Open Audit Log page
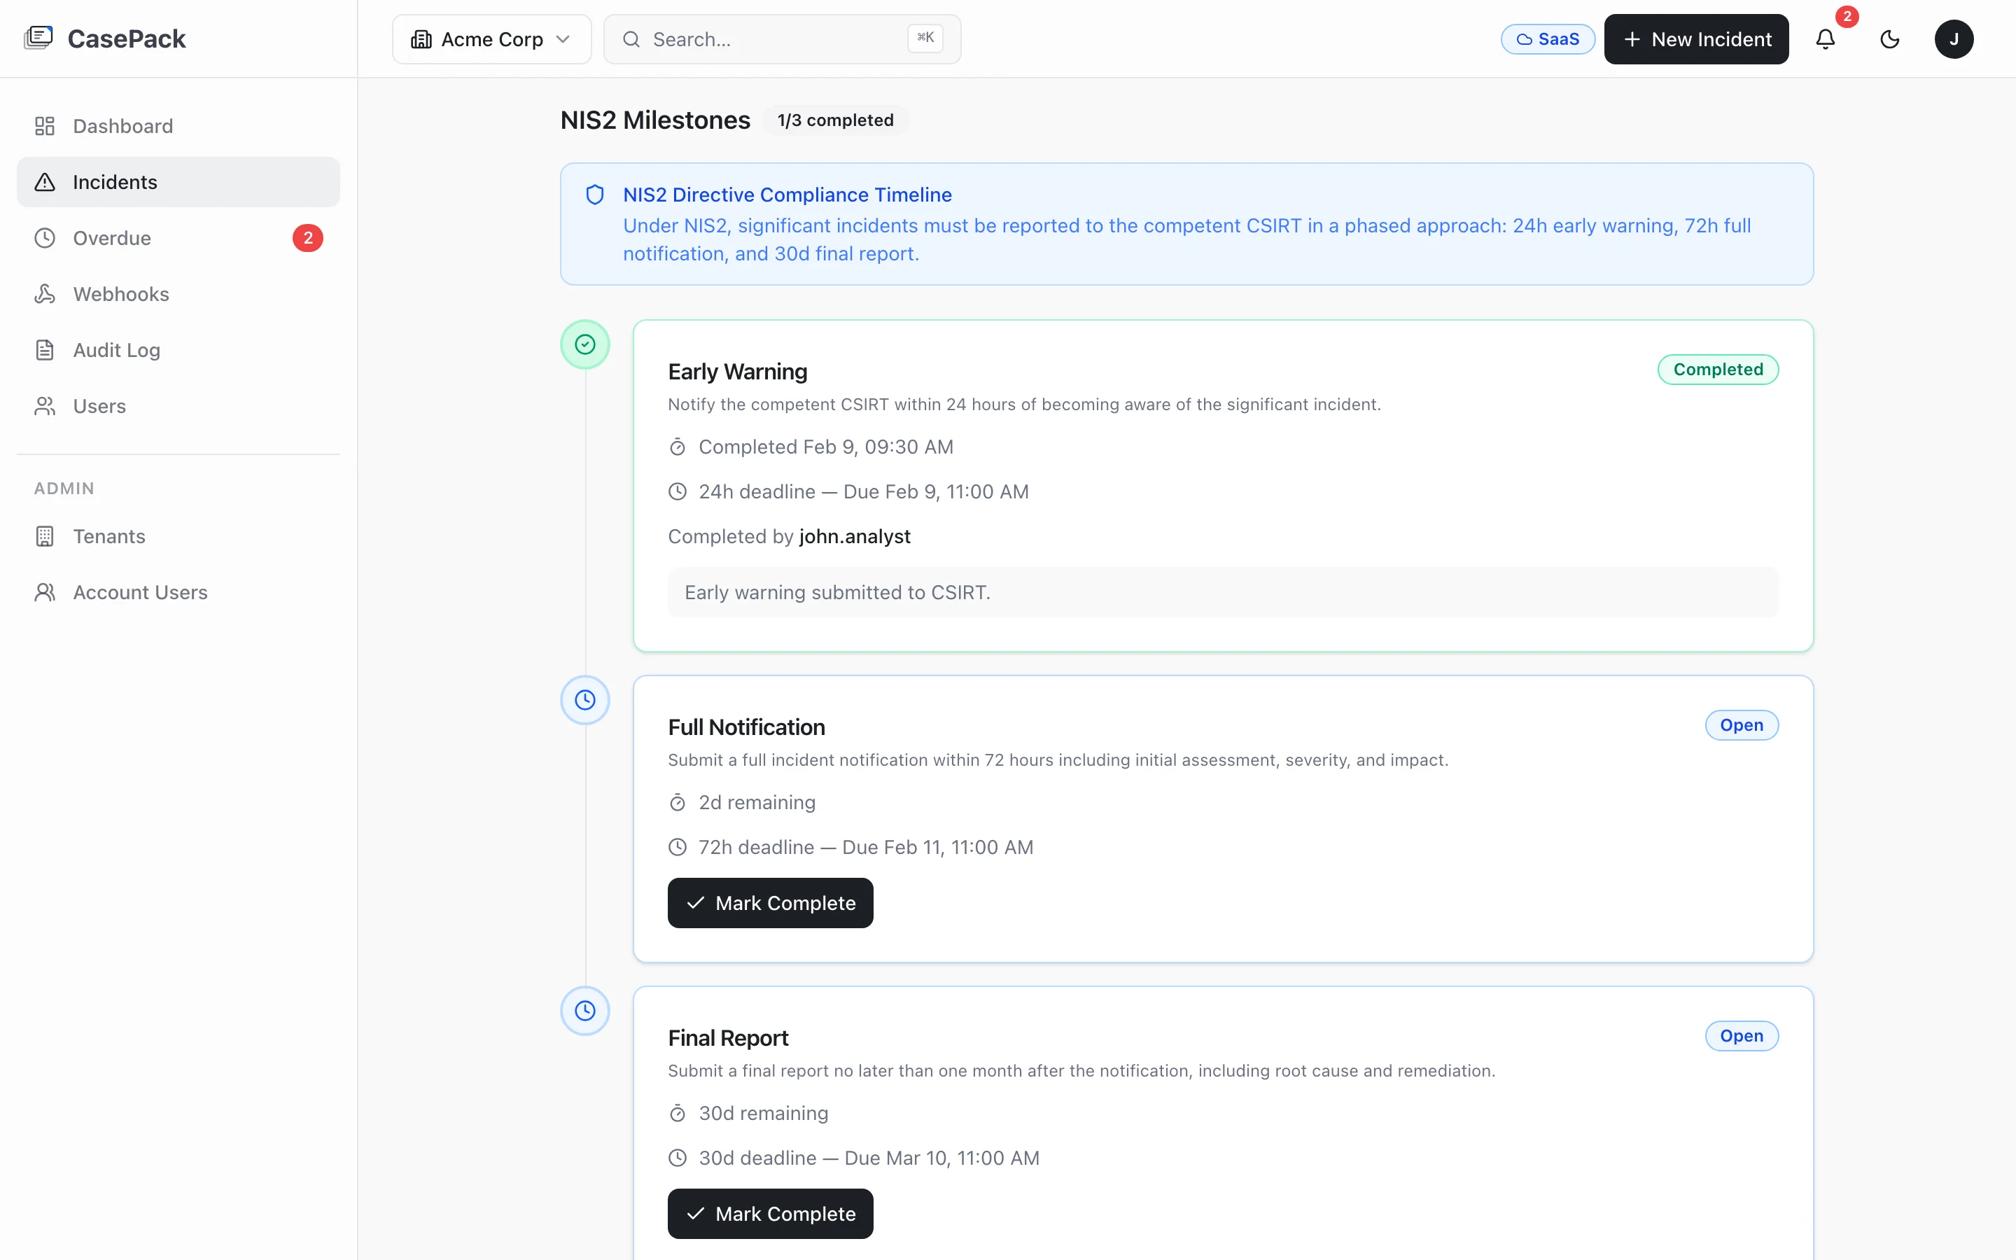This screenshot has height=1260, width=2016. (x=178, y=350)
